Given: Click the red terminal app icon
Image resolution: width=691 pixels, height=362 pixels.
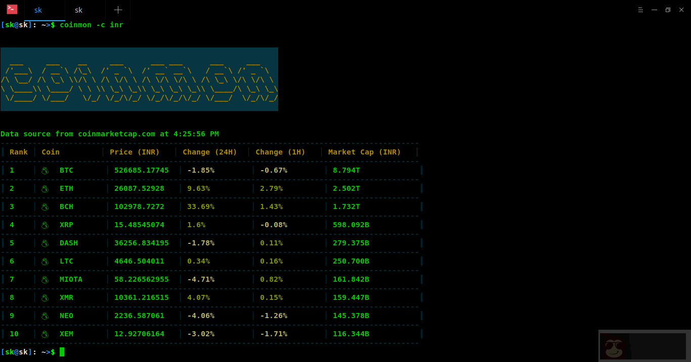Looking at the screenshot, I should pos(12,9).
